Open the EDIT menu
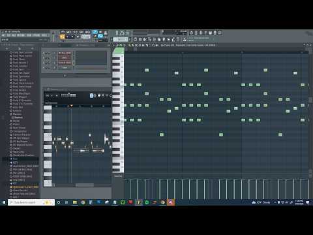313x235 pixels. point(8,35)
